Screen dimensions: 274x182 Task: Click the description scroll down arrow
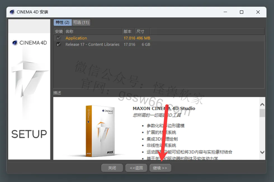pos(262,152)
